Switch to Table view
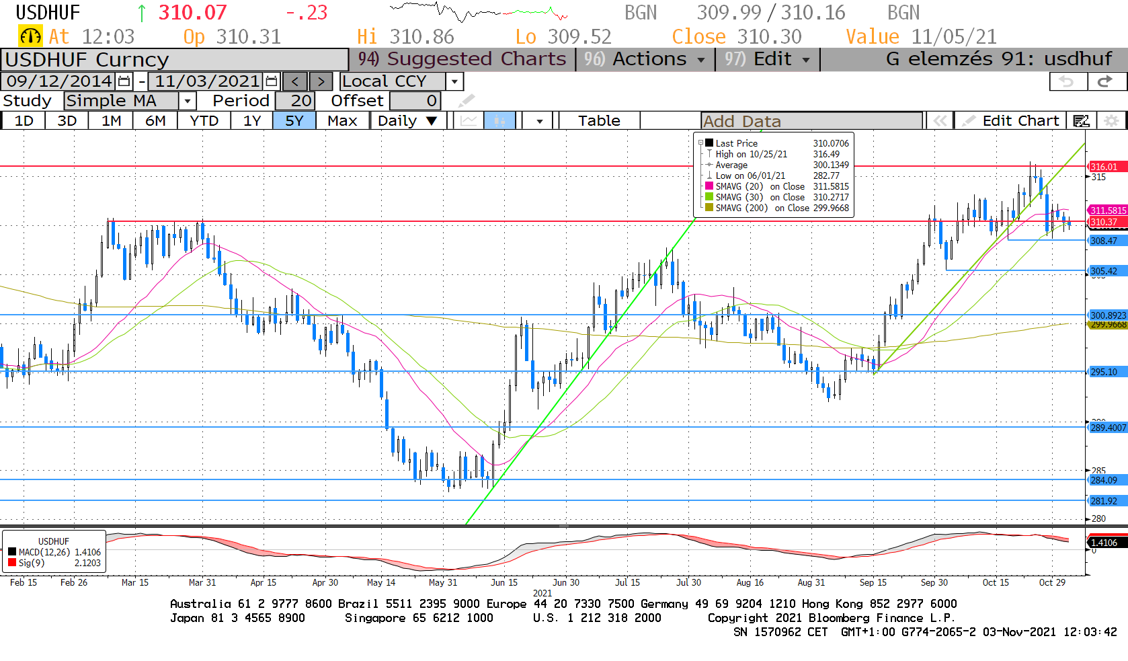 click(x=599, y=121)
